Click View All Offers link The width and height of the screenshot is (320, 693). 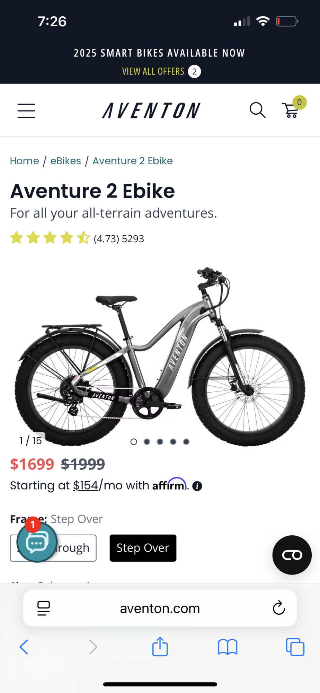point(153,71)
